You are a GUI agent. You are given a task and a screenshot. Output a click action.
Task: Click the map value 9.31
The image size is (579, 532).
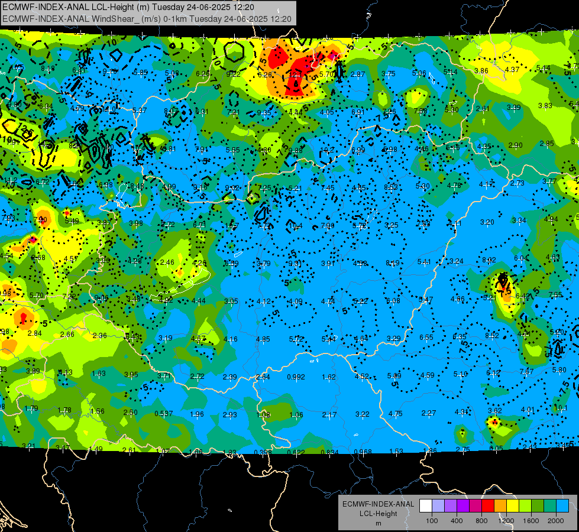pyautogui.click(x=295, y=263)
